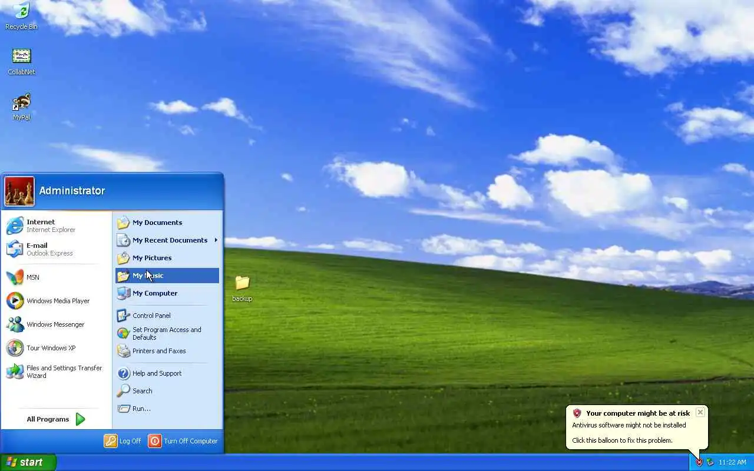Click the Log Off button
This screenshot has width=754, height=471.
point(123,441)
